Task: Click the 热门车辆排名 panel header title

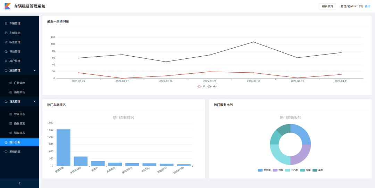Action: click(57, 105)
